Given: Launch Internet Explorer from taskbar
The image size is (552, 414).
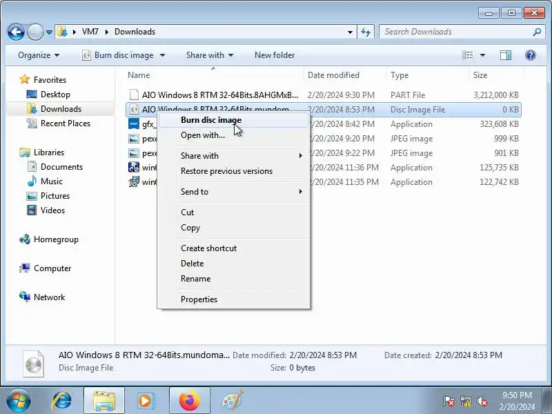Looking at the screenshot, I should pyautogui.click(x=61, y=400).
